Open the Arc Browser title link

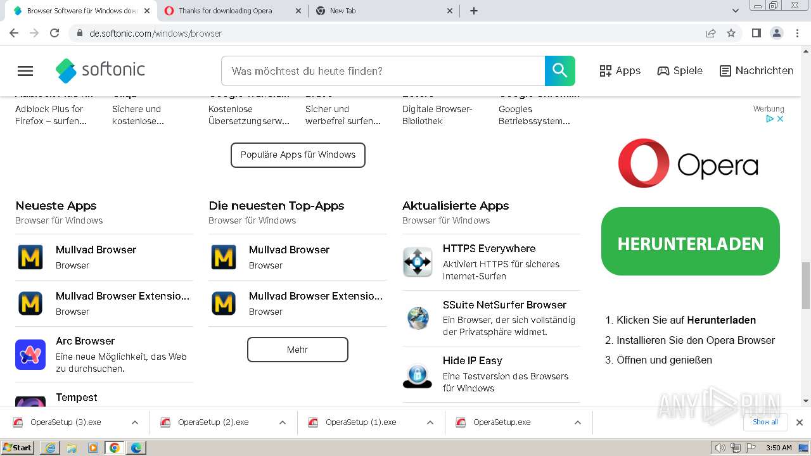(x=85, y=341)
